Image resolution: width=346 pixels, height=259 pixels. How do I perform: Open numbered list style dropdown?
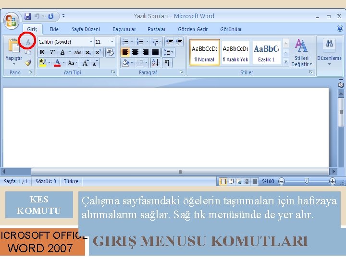point(147,42)
